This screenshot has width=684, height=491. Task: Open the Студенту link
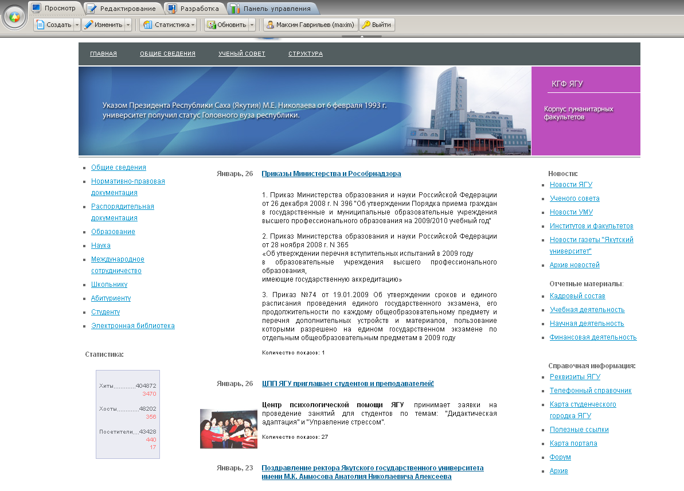(105, 312)
